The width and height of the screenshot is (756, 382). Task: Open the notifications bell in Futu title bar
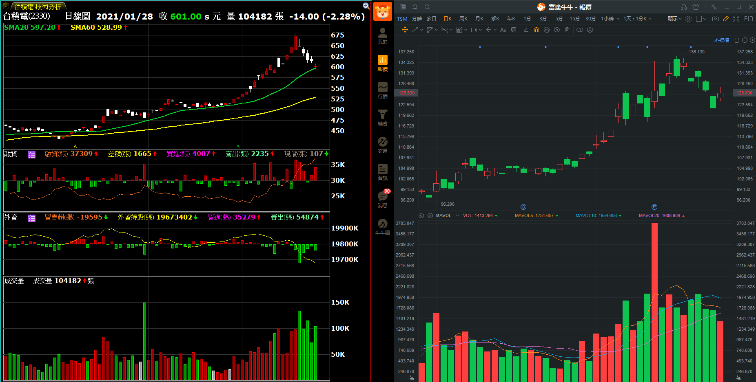point(415,7)
